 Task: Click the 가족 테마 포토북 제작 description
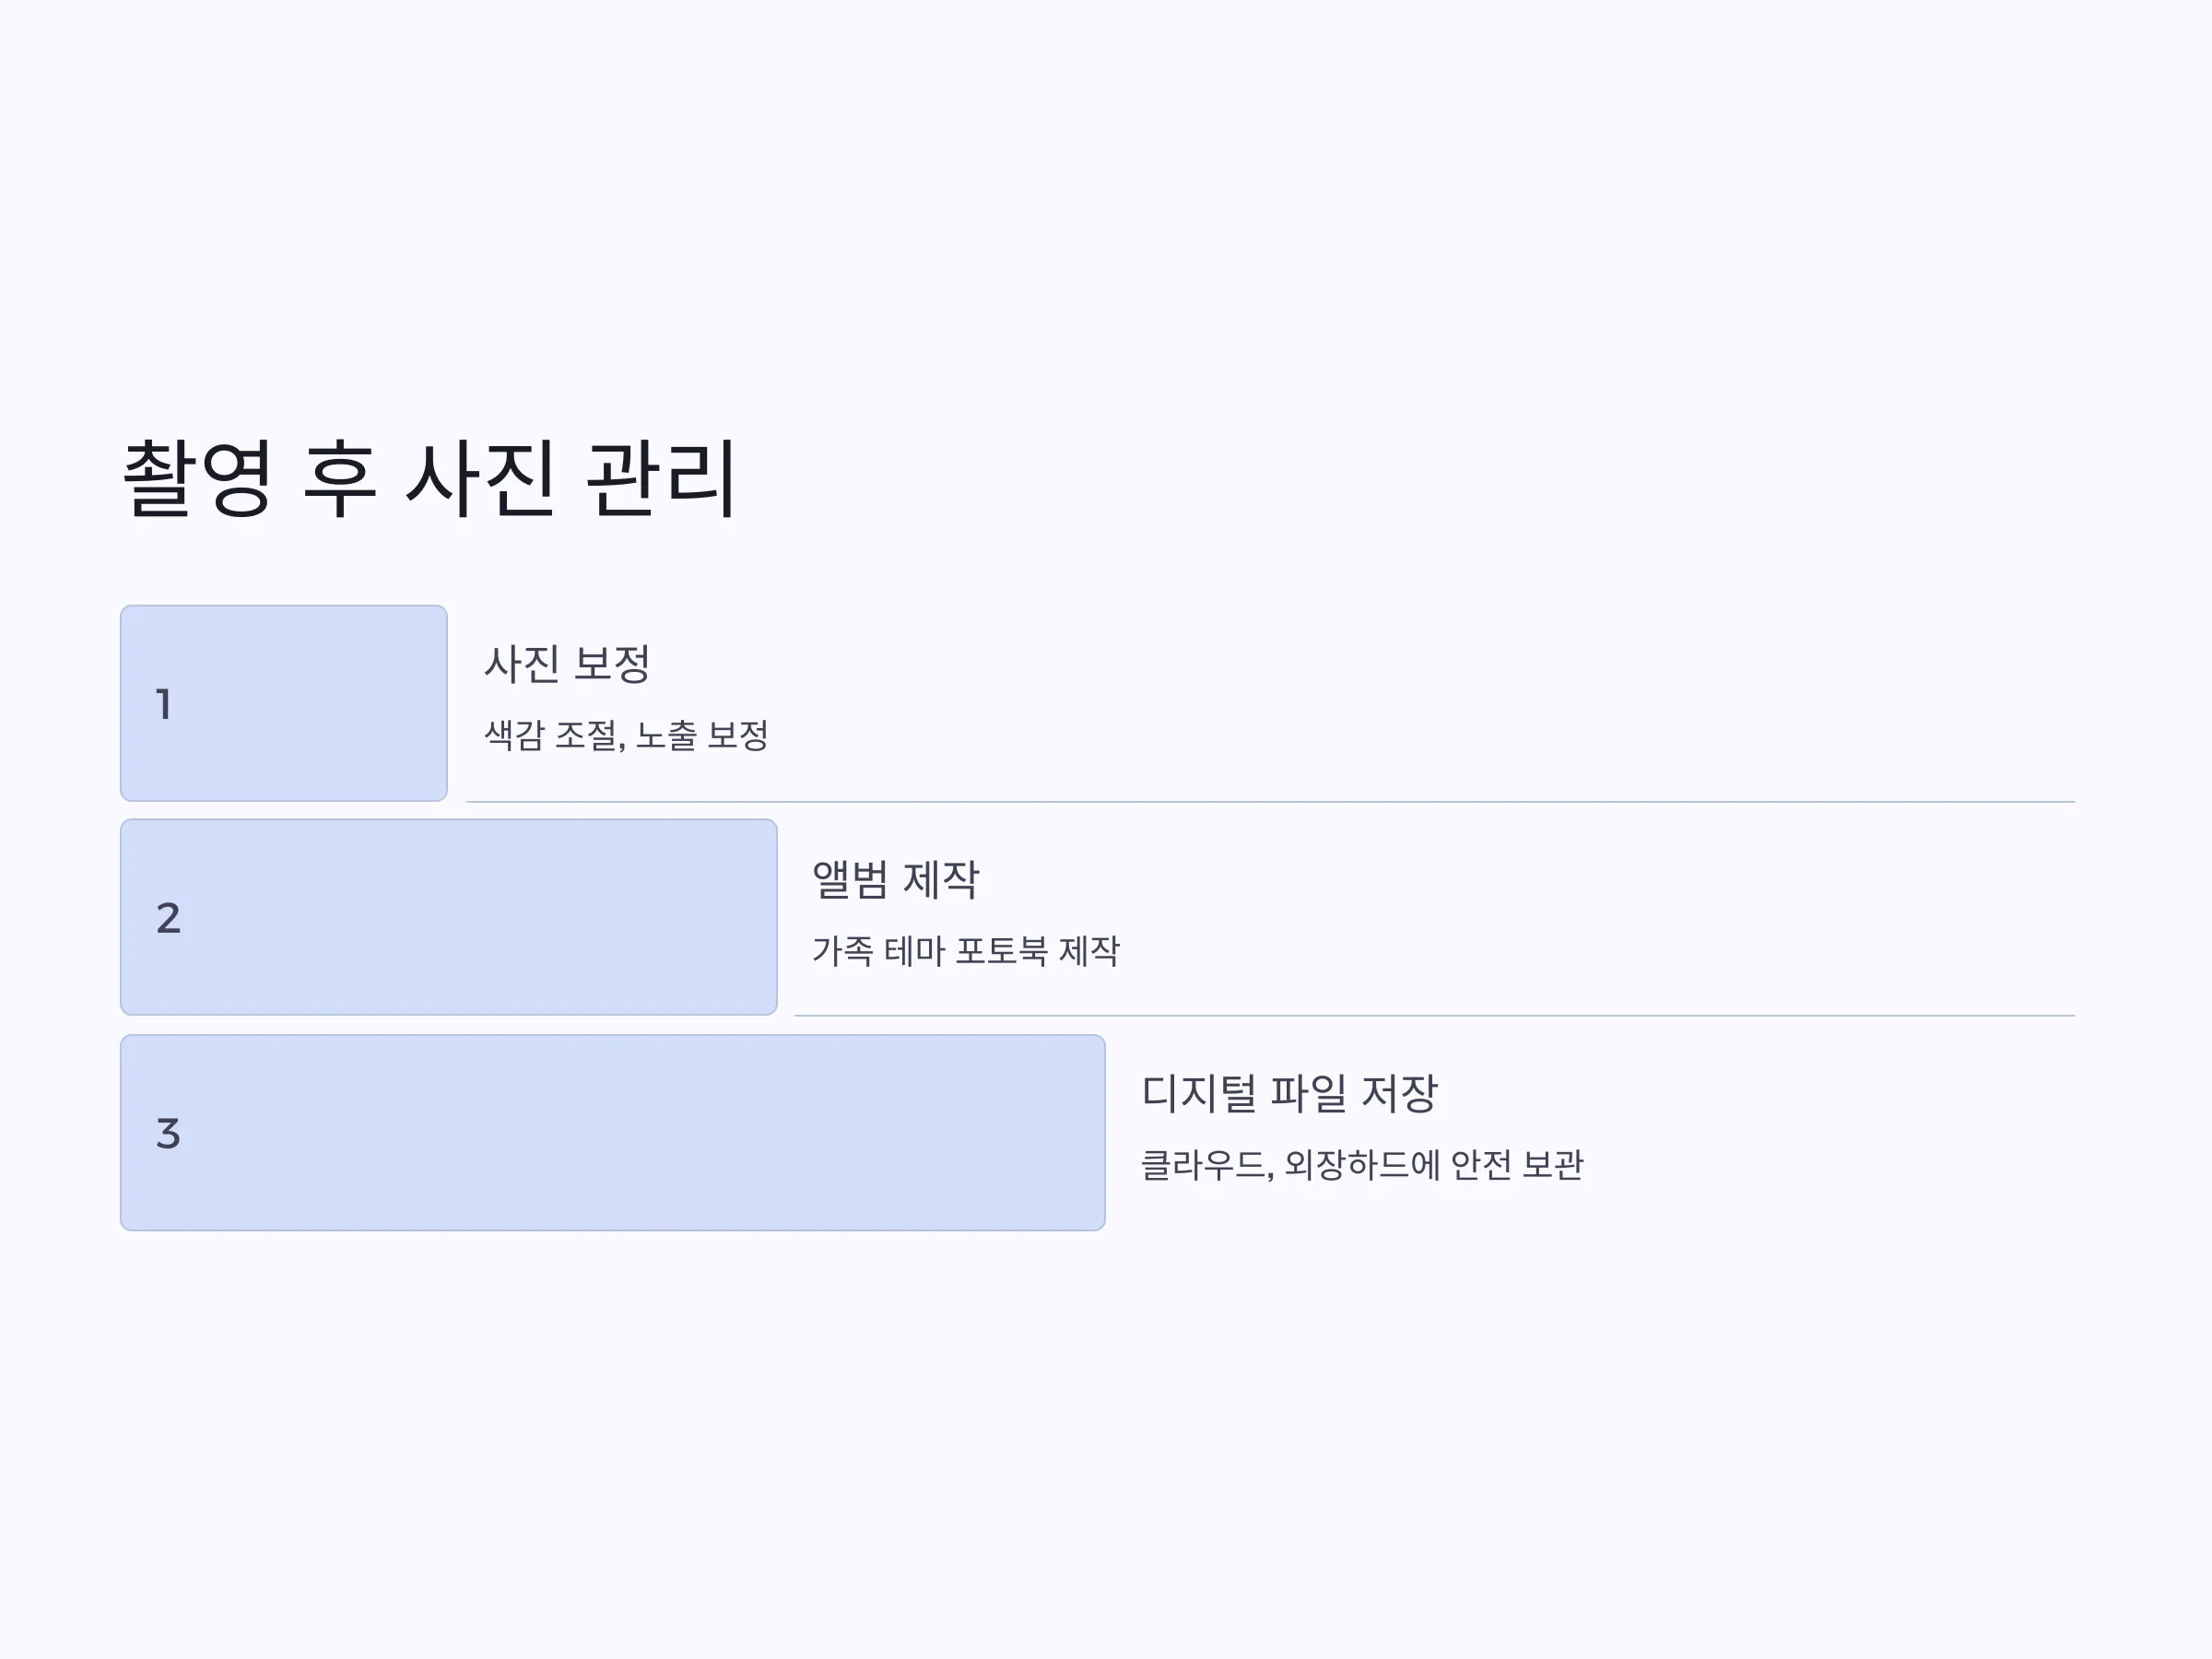(966, 950)
